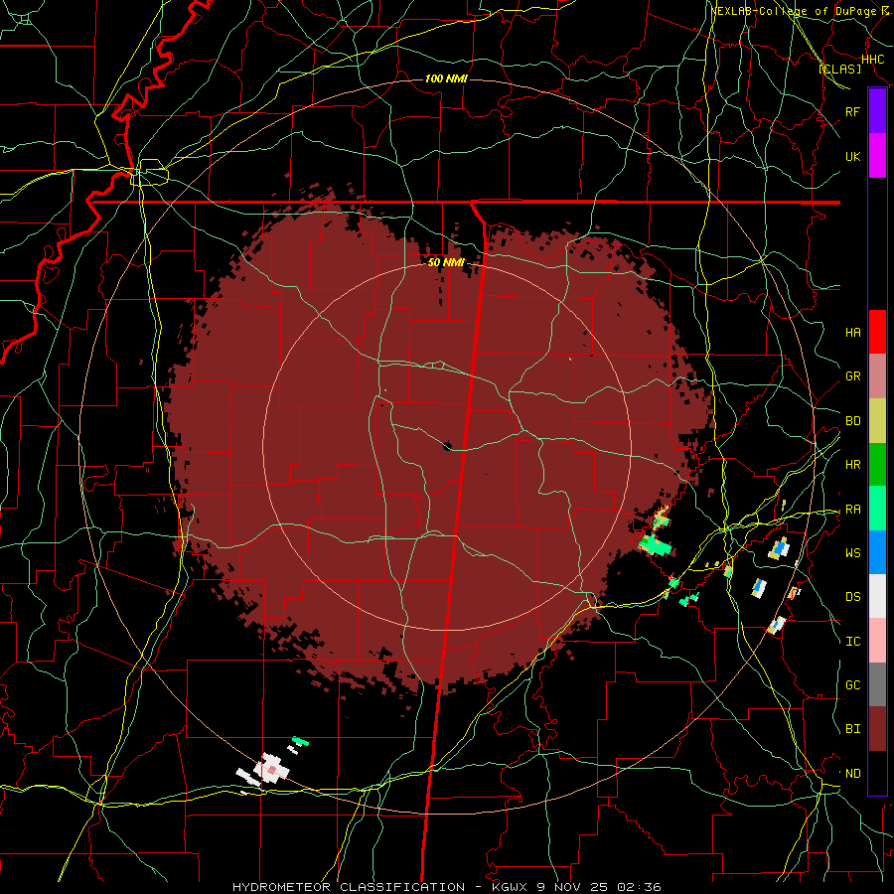Click the 50 NMI range ring label

click(x=446, y=262)
